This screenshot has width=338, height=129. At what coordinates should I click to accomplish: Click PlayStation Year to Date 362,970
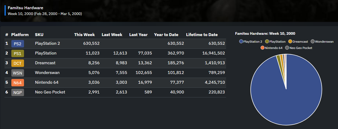(176, 53)
